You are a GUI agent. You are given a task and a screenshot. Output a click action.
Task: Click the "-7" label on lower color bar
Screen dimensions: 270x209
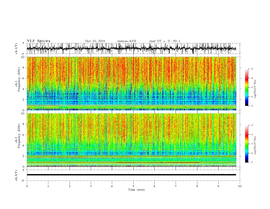(251, 163)
